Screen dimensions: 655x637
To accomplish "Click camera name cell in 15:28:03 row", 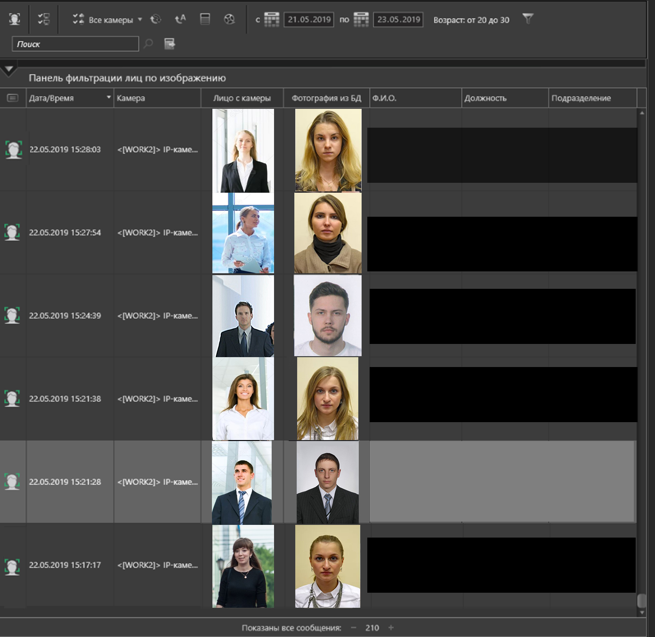I will [157, 149].
